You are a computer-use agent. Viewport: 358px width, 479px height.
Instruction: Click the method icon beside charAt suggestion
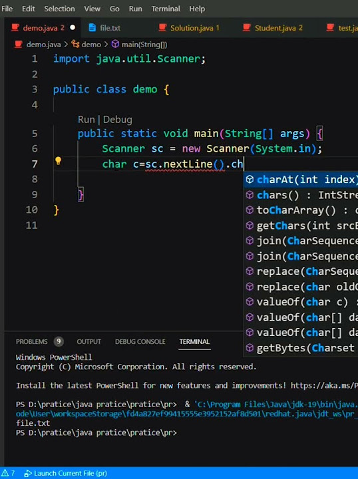click(x=250, y=180)
